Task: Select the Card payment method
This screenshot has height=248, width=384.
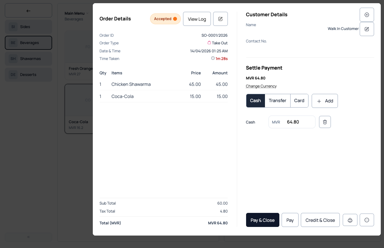Action: click(x=299, y=101)
